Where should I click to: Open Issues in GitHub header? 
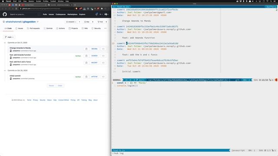[51, 14]
